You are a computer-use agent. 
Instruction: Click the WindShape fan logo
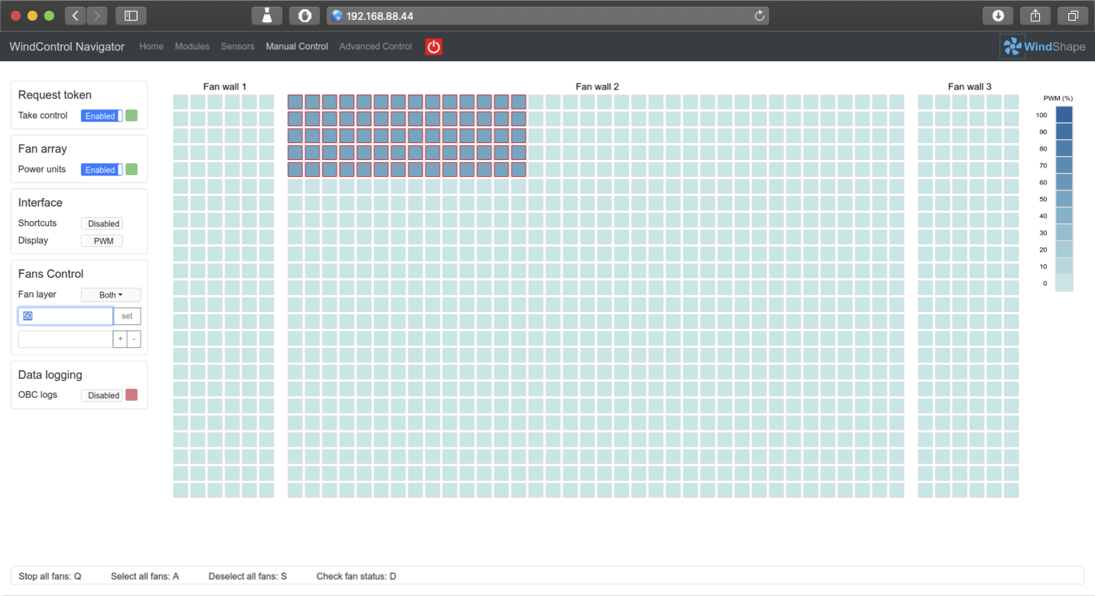(x=1012, y=47)
